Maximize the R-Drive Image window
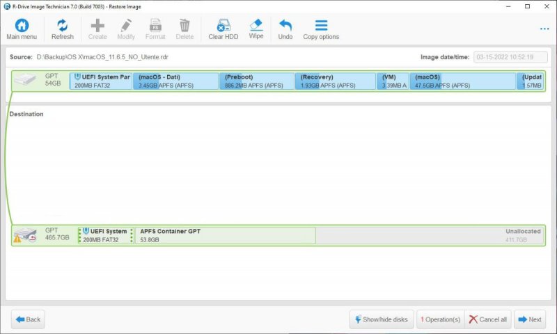 [x=528, y=6]
